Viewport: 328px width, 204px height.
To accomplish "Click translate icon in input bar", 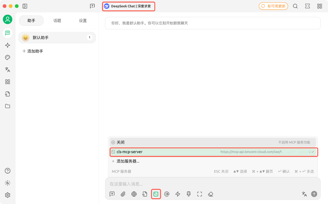I will click(x=304, y=194).
